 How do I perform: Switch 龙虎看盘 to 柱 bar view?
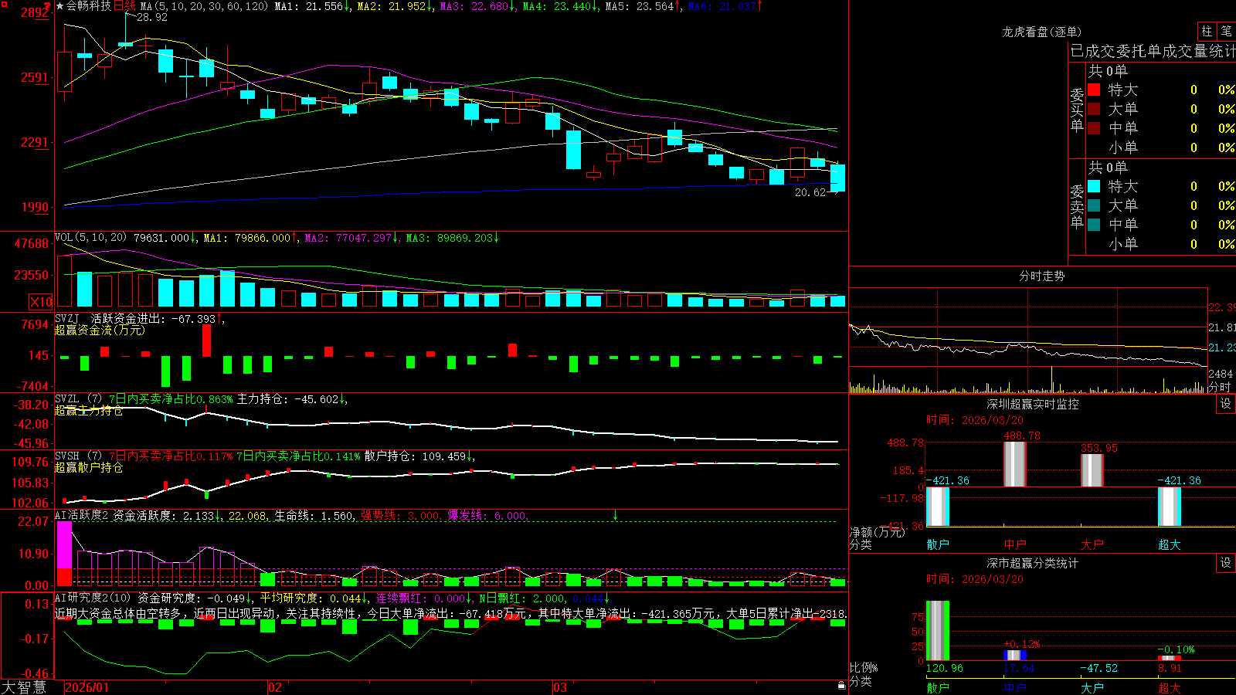[x=1207, y=31]
